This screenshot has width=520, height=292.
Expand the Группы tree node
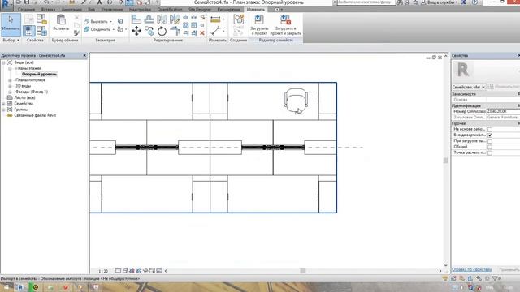point(3,109)
